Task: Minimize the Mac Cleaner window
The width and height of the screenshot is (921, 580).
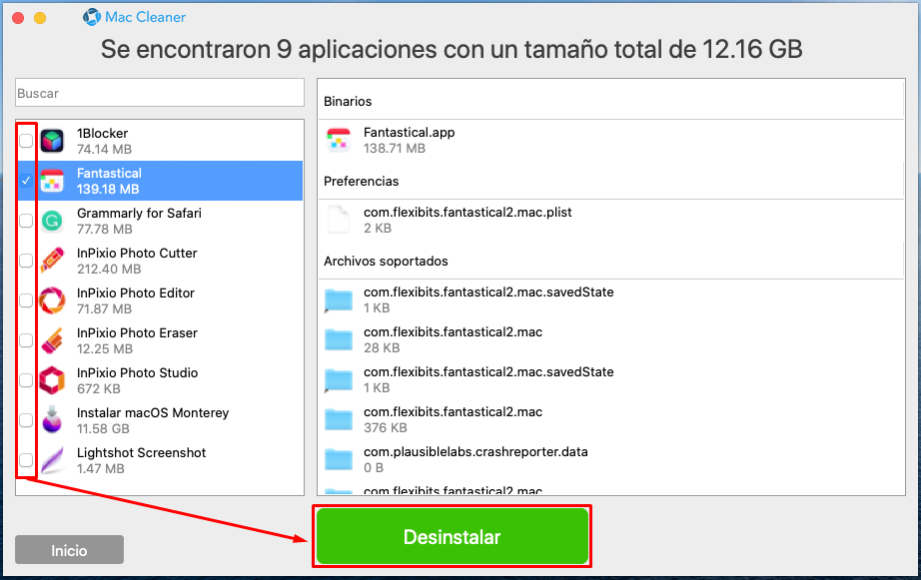Action: coord(40,18)
